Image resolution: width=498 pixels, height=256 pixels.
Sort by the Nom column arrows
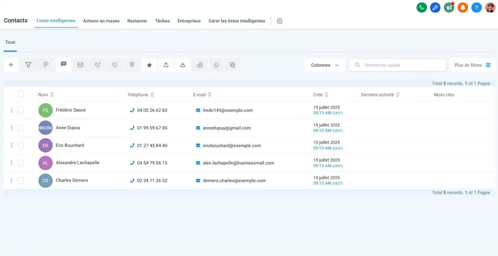point(52,95)
